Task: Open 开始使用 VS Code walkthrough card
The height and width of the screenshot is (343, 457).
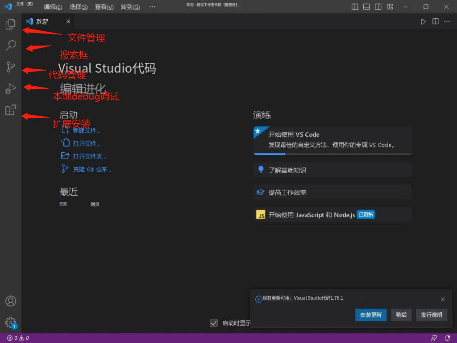Action: click(x=332, y=141)
